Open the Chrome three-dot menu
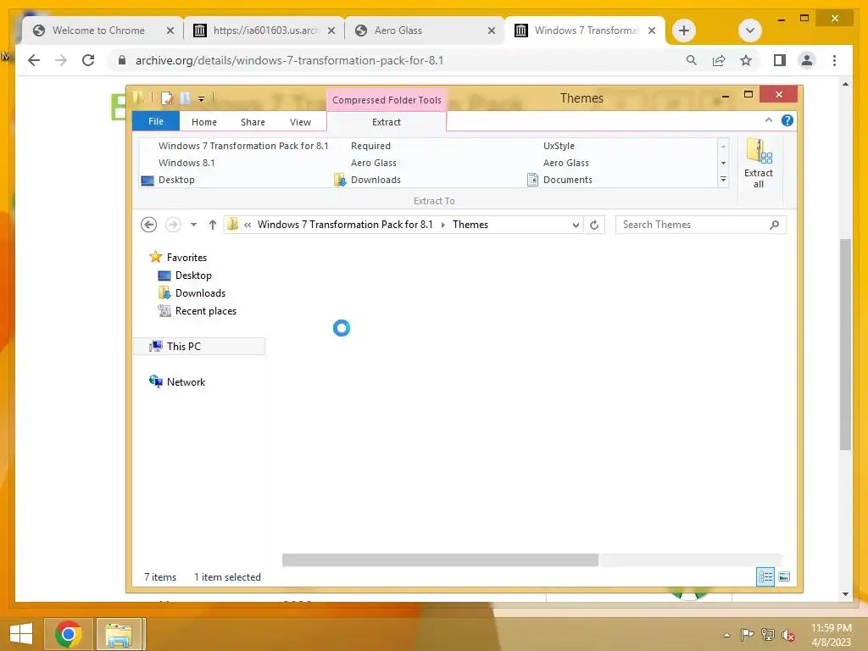 pyautogui.click(x=834, y=60)
